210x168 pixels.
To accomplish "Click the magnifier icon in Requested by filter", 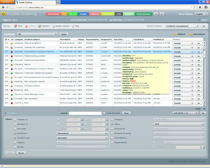I will point(203,147).
